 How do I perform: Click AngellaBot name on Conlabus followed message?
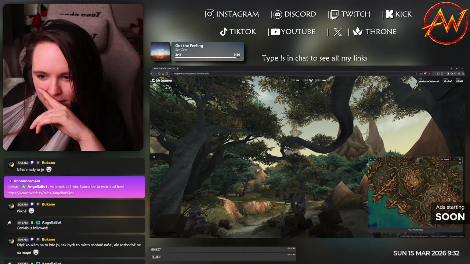(x=51, y=223)
